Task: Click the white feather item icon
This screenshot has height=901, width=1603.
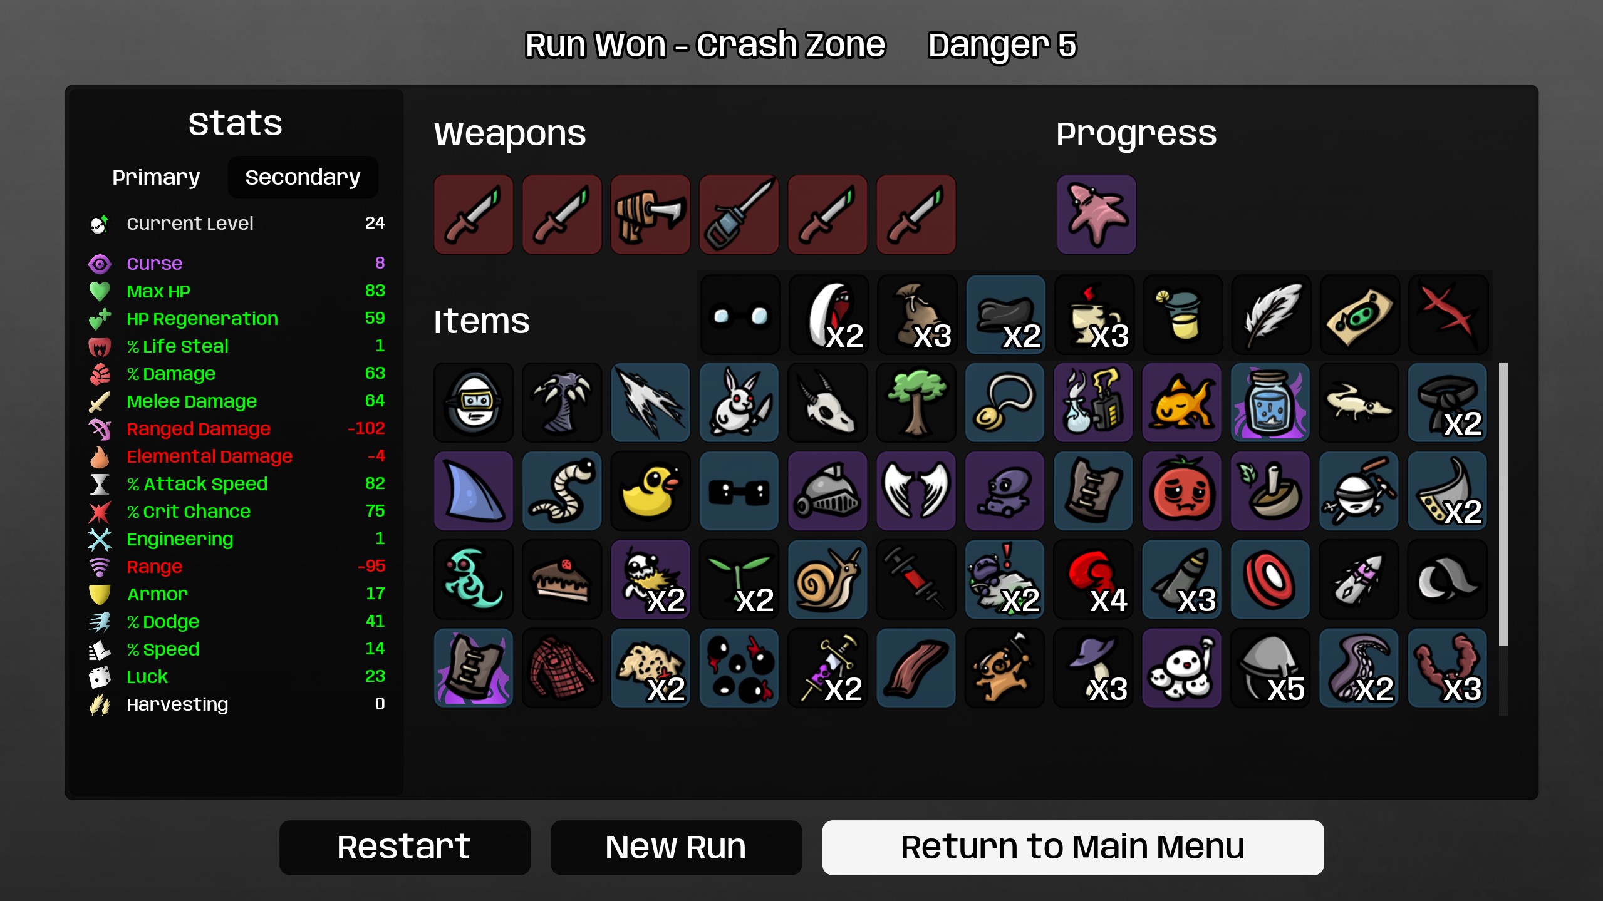Action: 1270,314
